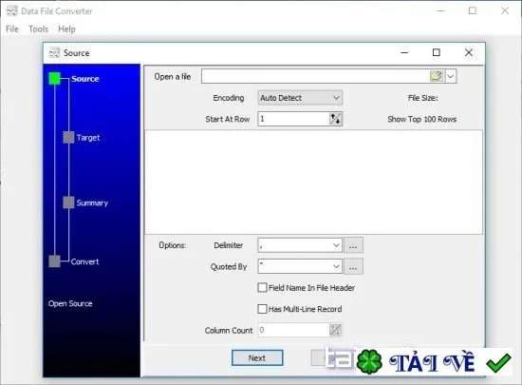Click the Next button
The height and width of the screenshot is (385, 522).
[257, 358]
